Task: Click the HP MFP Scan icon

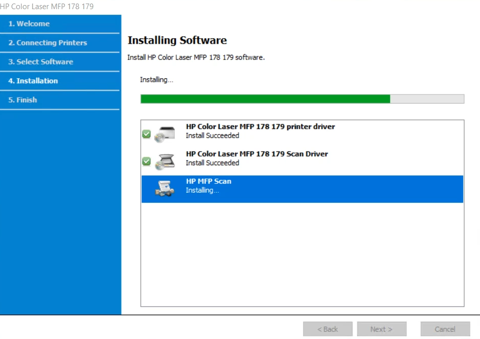Action: pos(165,188)
